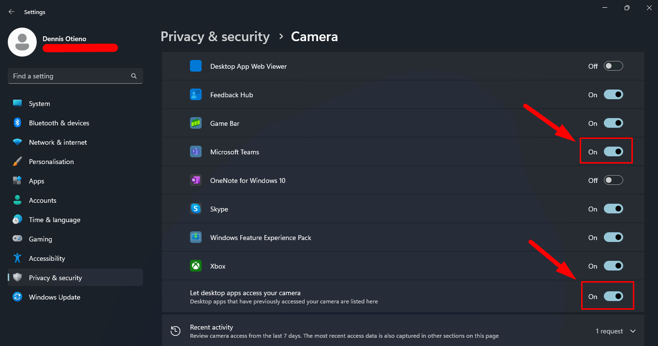Click the Recent activity clock icon
Image resolution: width=658 pixels, height=346 pixels.
point(175,331)
